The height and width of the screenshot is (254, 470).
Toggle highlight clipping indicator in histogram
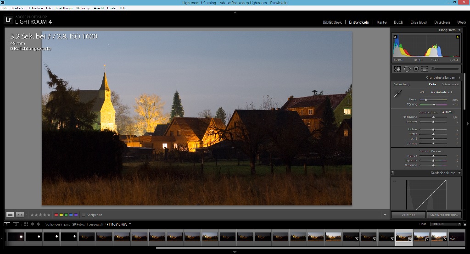click(x=458, y=37)
